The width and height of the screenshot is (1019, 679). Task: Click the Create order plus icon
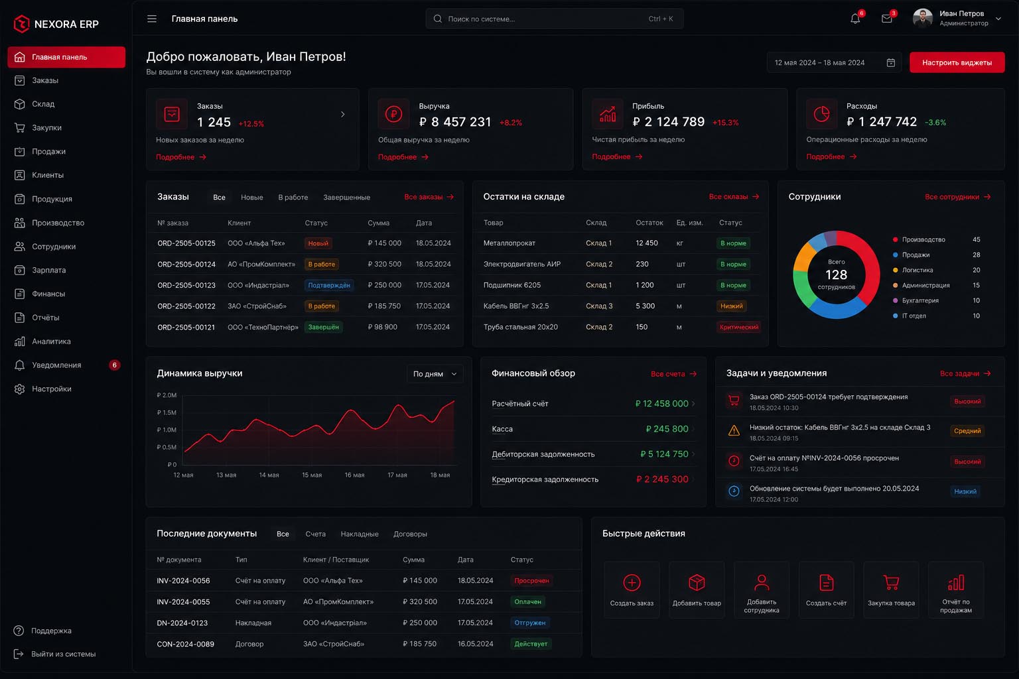click(632, 582)
